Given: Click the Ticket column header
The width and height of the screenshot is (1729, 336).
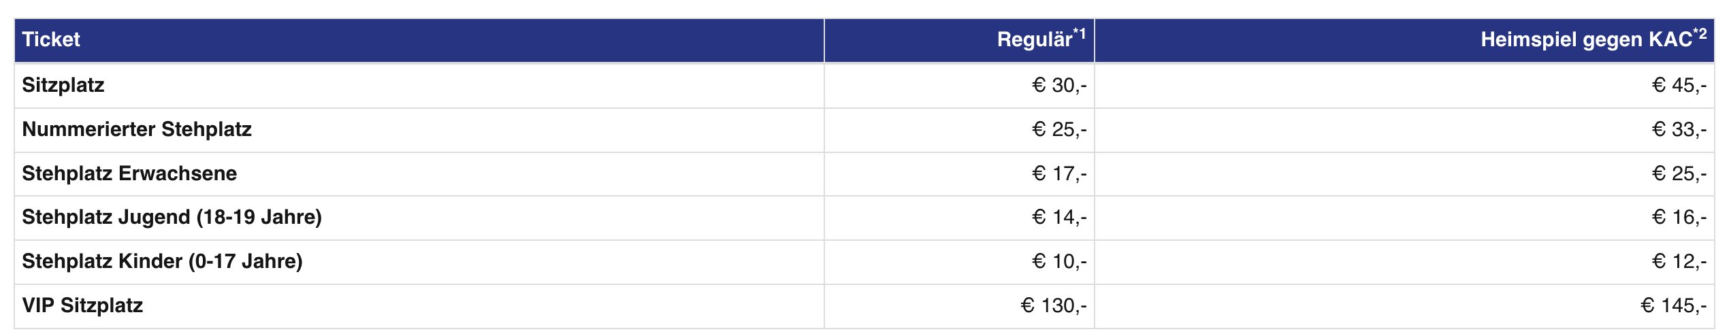Looking at the screenshot, I should pyautogui.click(x=51, y=39).
